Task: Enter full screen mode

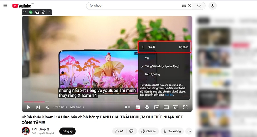Action: [185, 107]
